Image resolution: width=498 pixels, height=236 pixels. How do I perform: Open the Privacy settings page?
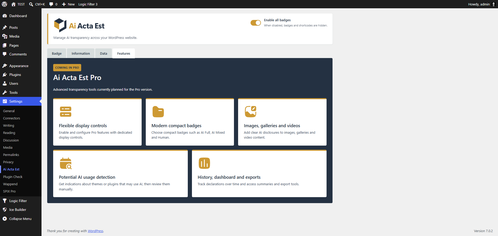[x=8, y=162]
